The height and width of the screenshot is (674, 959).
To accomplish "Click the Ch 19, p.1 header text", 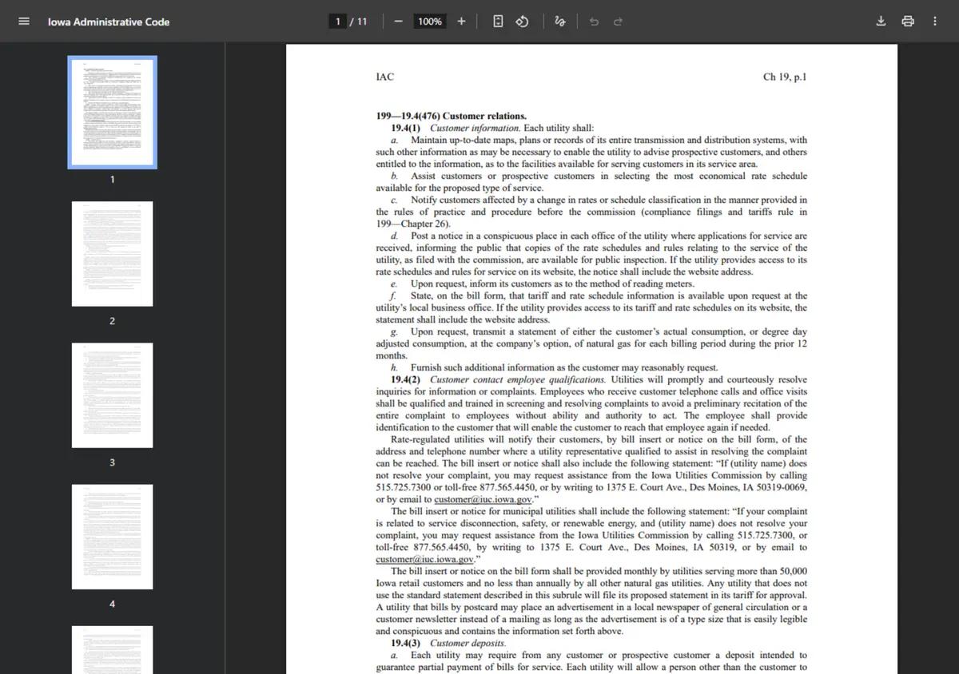I will point(785,77).
